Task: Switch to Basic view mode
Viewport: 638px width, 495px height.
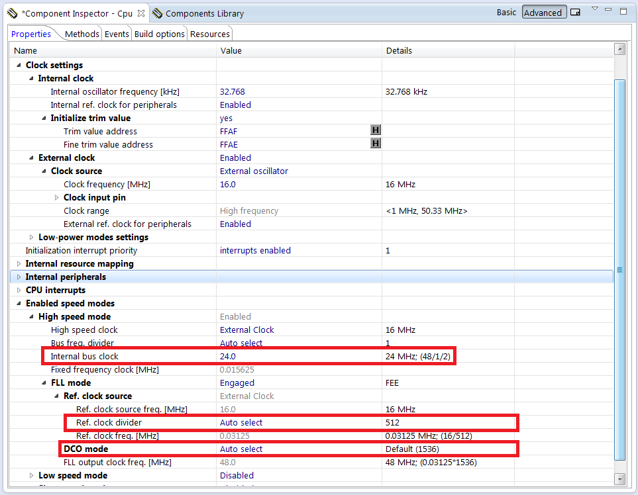Action: (506, 12)
